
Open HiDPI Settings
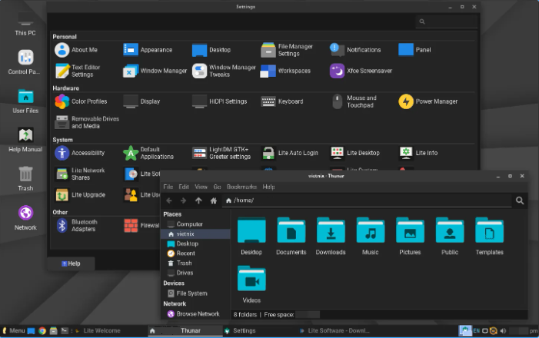click(x=220, y=101)
